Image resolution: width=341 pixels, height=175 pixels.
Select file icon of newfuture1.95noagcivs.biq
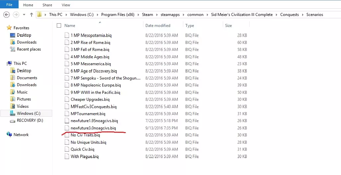coord(67,121)
